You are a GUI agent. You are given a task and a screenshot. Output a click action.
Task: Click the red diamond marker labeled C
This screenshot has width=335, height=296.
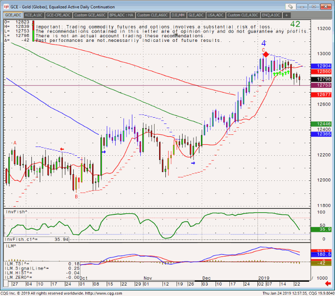[x=265, y=54]
